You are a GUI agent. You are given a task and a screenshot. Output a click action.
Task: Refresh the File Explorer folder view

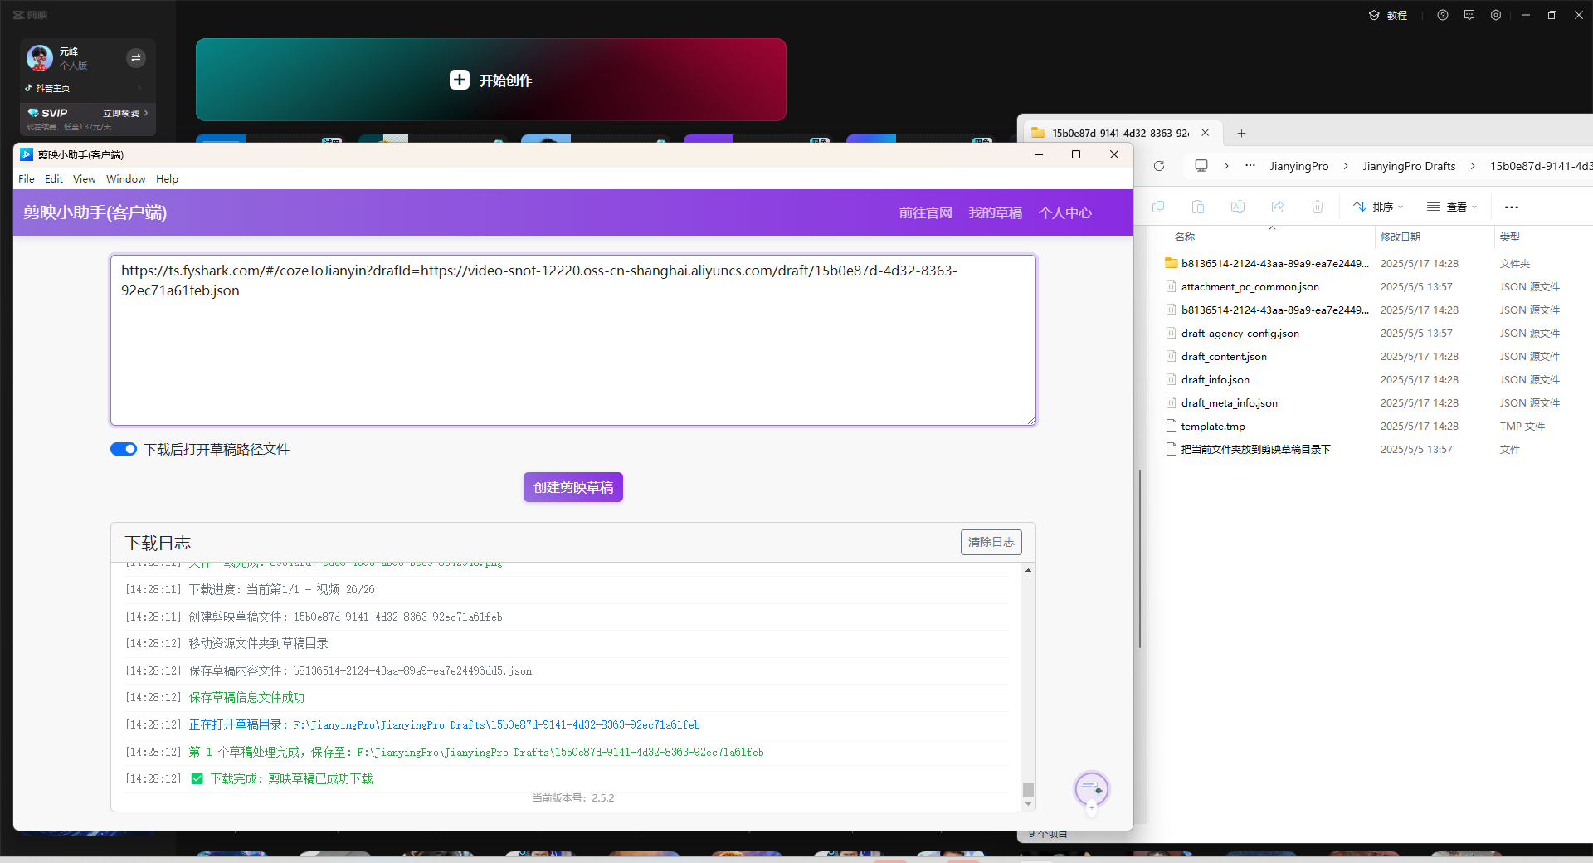(x=1159, y=166)
